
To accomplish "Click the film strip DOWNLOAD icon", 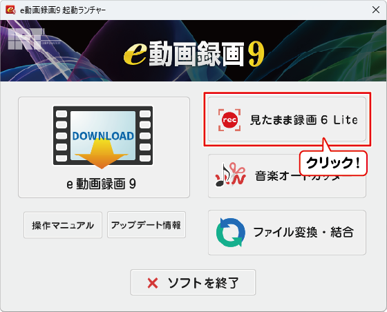I will coord(103,137).
